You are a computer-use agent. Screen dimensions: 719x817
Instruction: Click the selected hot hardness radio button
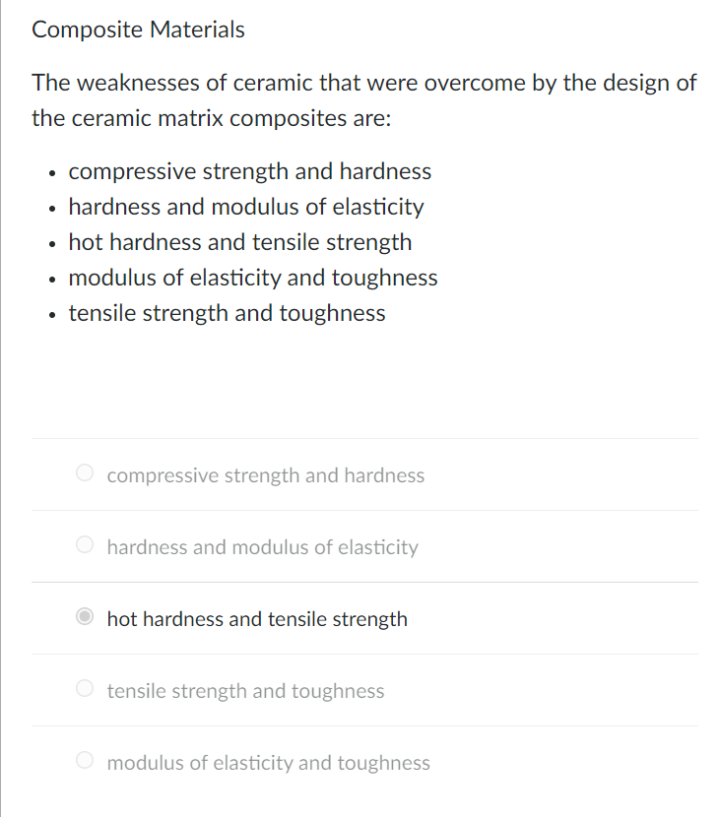click(x=85, y=616)
